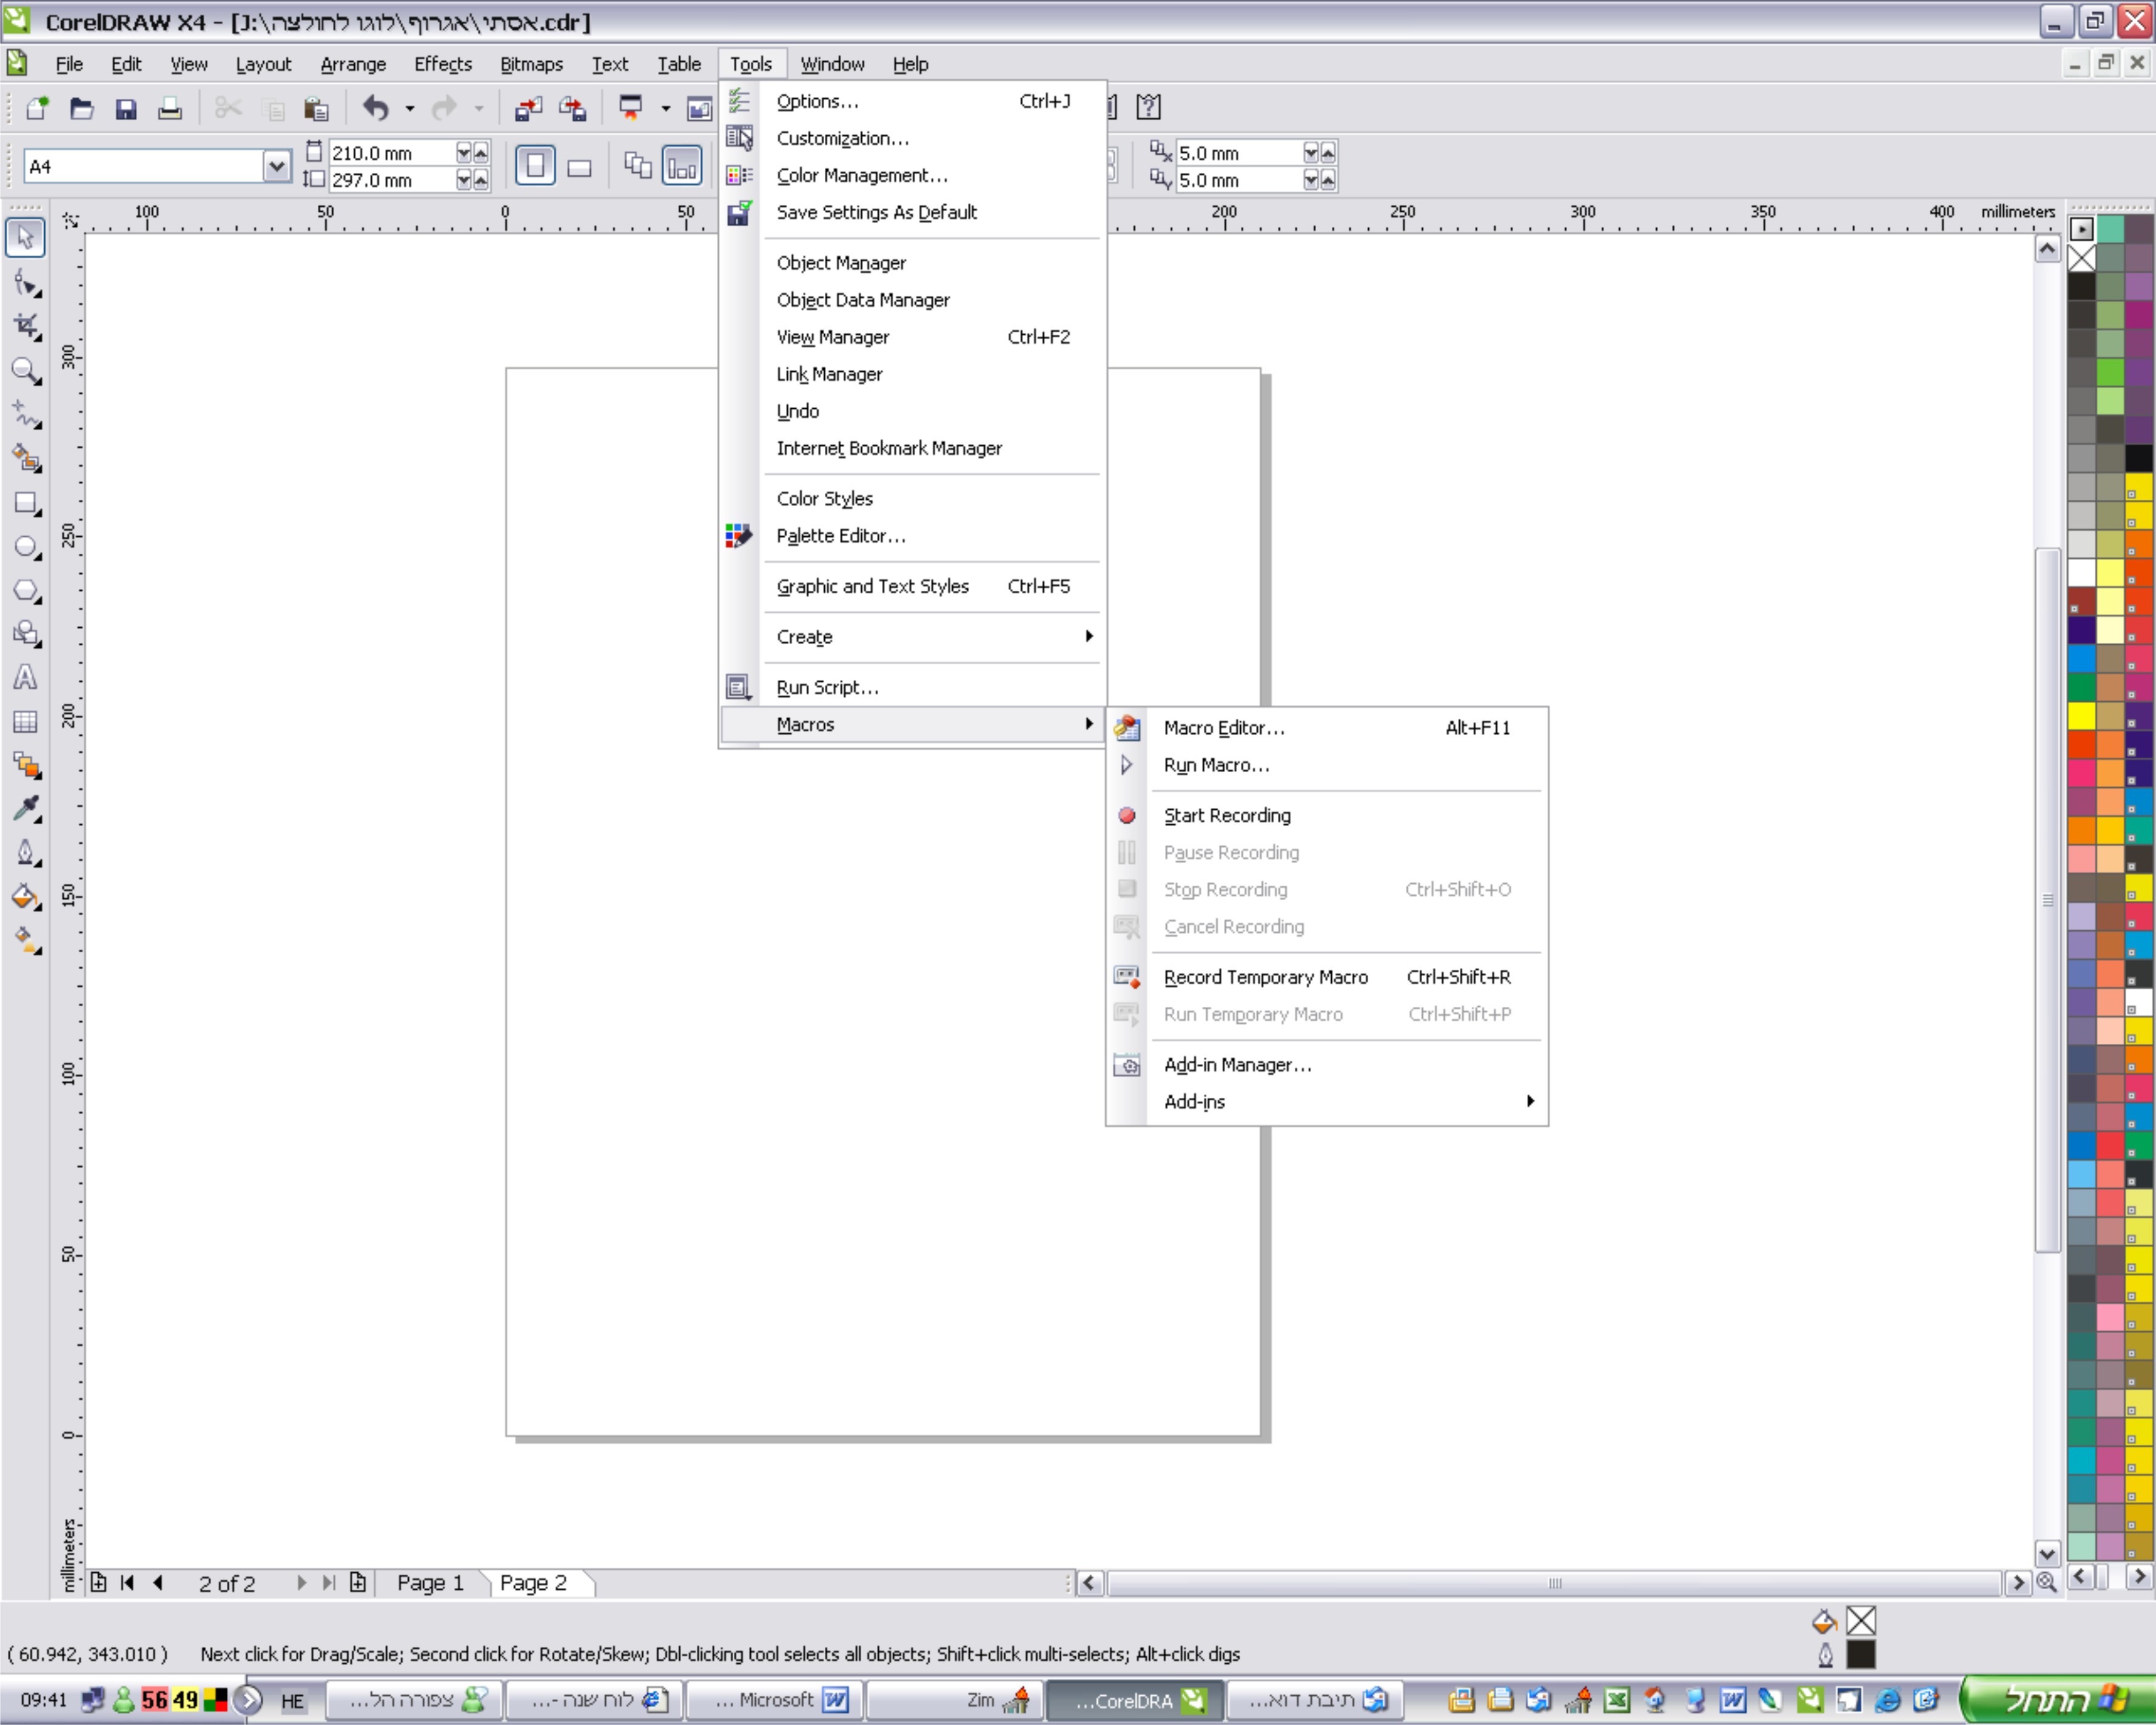Switch to the Page 1 tab

pyautogui.click(x=430, y=1582)
